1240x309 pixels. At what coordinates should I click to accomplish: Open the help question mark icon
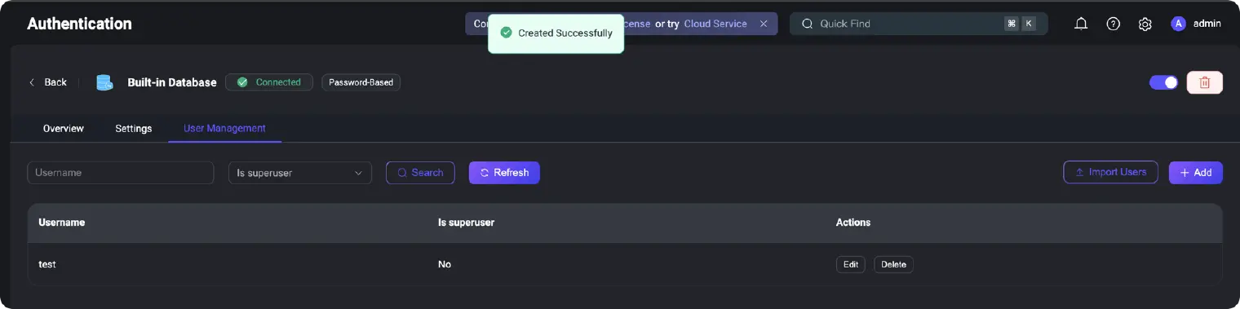[1113, 24]
